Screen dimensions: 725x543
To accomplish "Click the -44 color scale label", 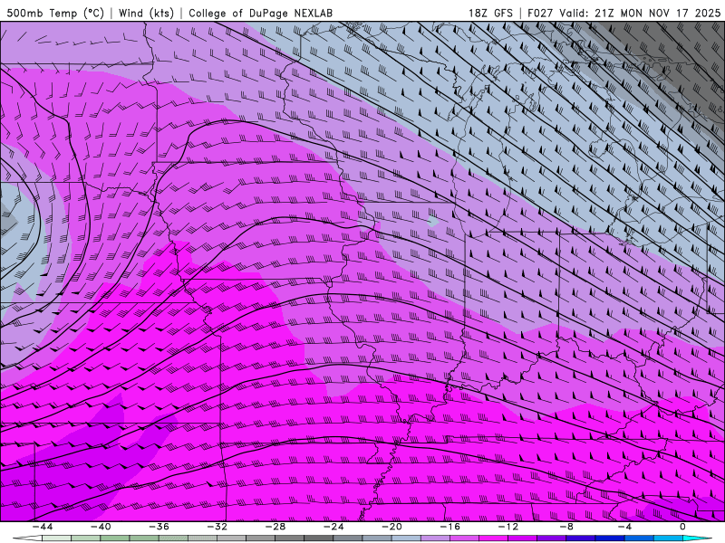I will click(43, 527).
